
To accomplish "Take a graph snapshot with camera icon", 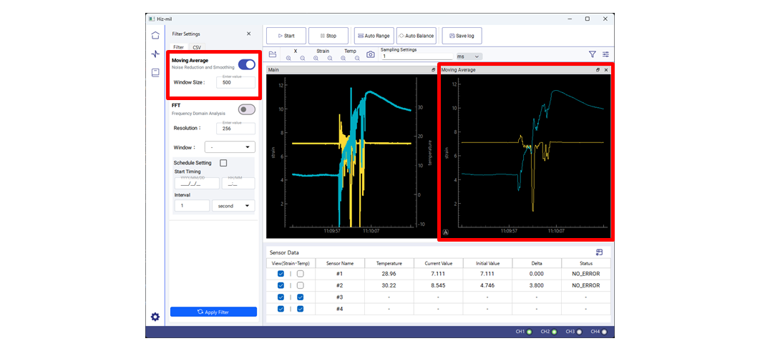I will [370, 54].
